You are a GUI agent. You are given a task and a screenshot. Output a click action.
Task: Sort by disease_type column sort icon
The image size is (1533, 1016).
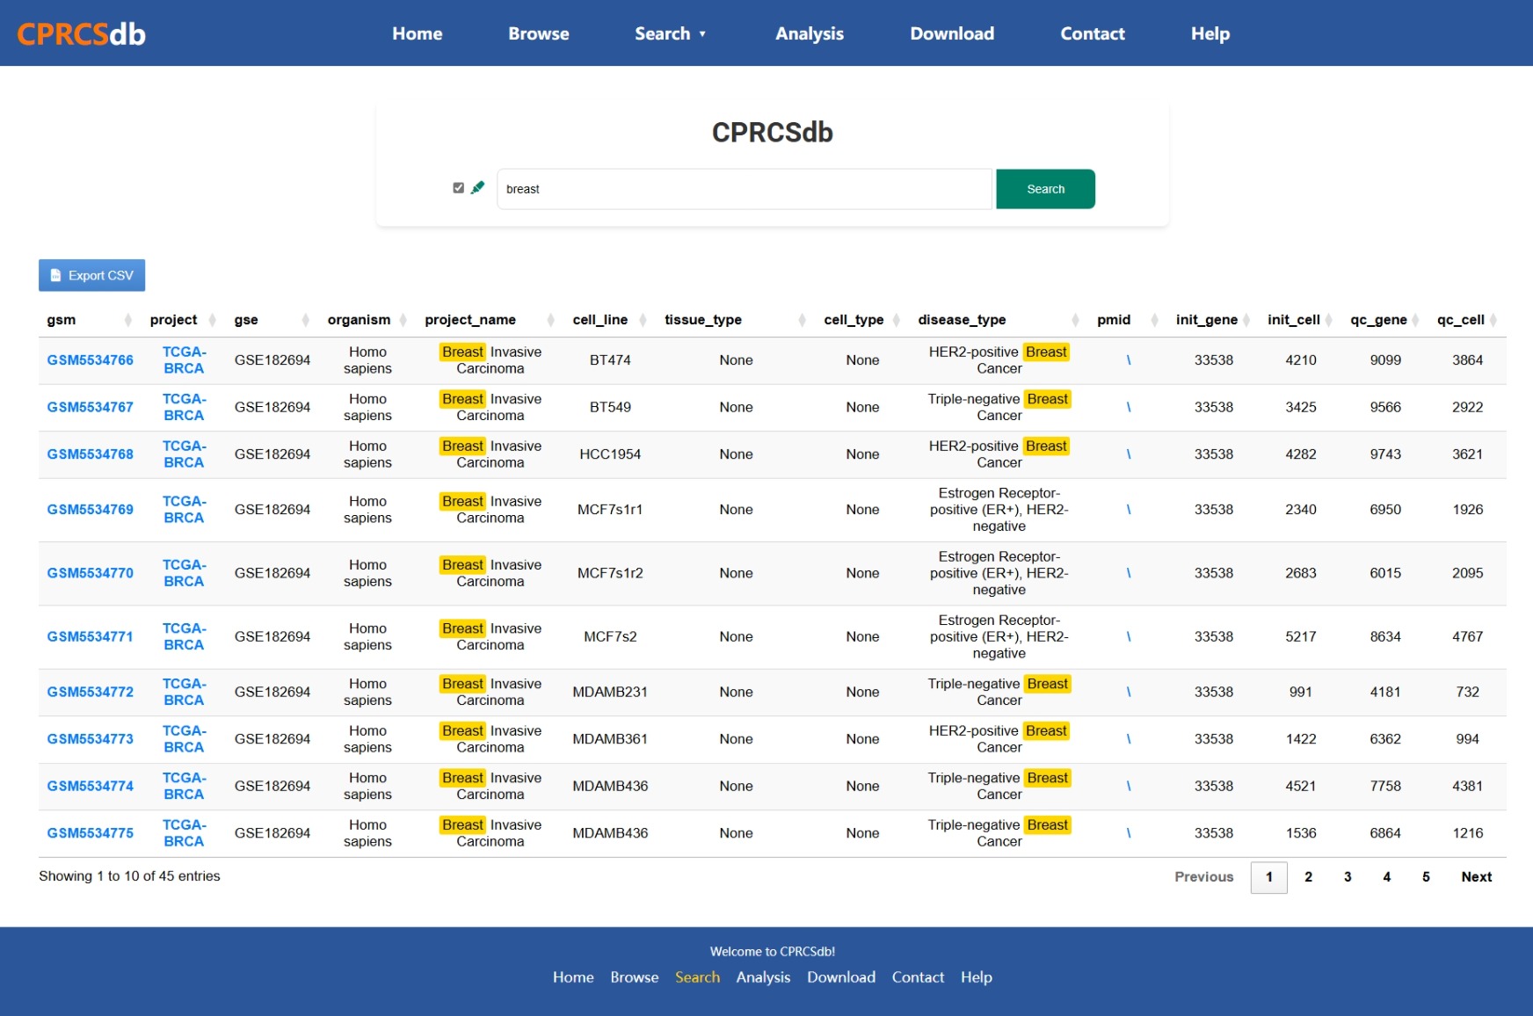[1074, 320]
